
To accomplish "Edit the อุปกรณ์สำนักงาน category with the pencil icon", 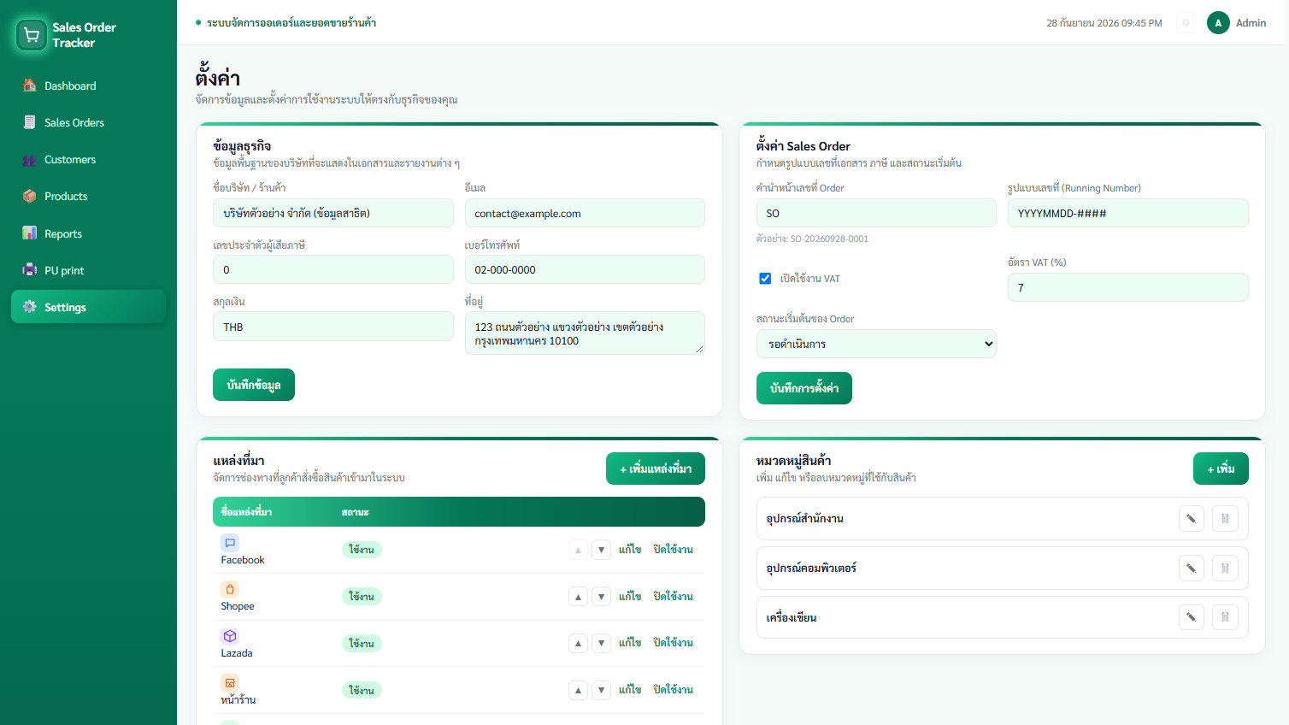I will click(x=1191, y=519).
